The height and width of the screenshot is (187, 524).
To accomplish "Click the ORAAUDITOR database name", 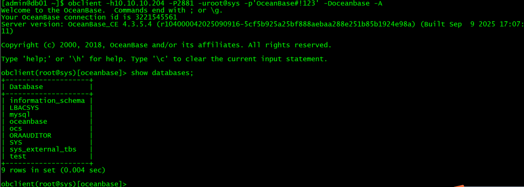I will click(x=31, y=135).
